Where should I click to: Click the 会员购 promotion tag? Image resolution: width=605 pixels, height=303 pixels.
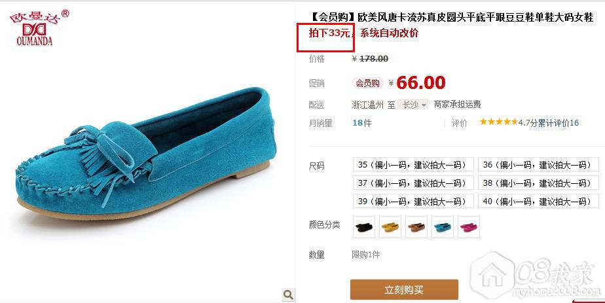367,83
